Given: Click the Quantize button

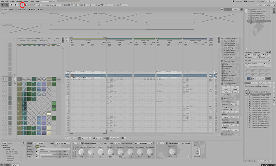Looking at the screenshot, I should pos(226,125).
